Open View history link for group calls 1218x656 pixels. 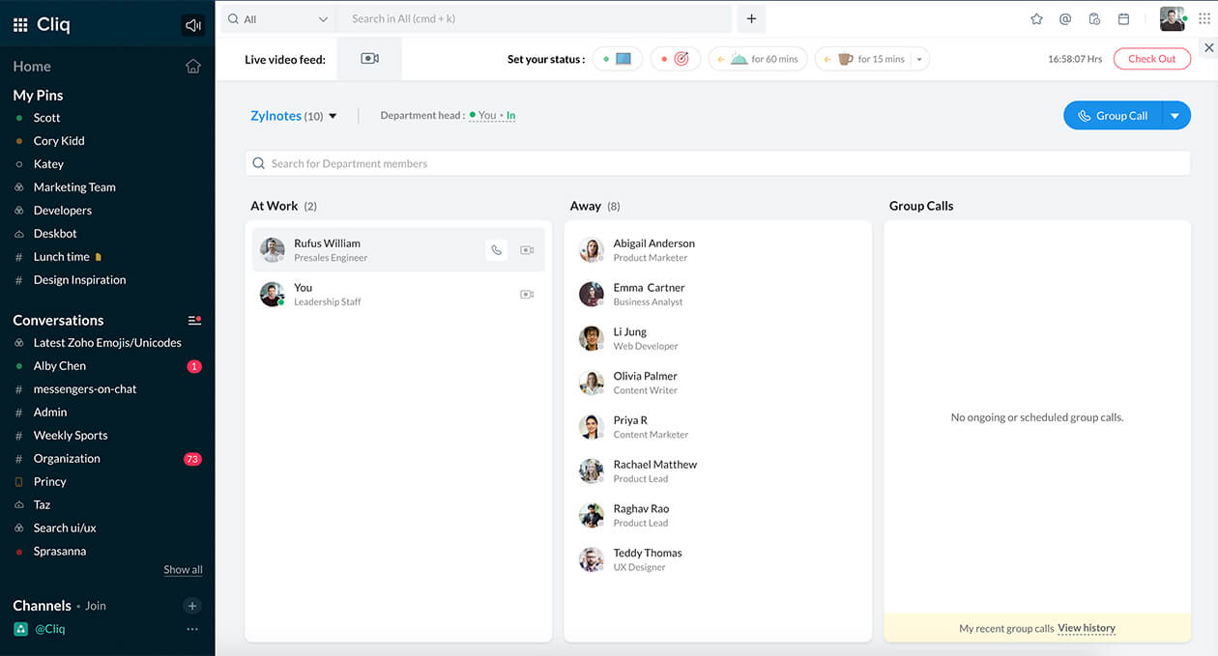click(x=1087, y=628)
